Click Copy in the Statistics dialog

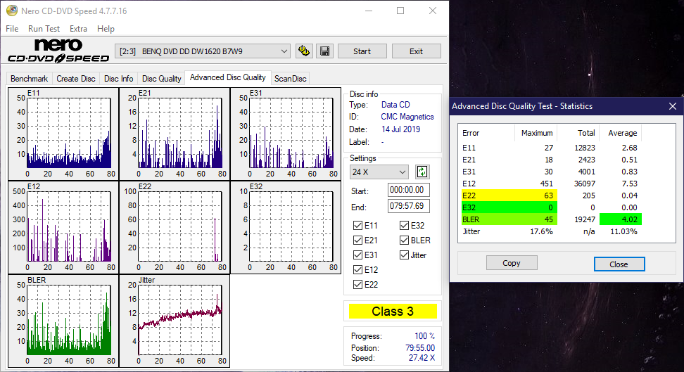(512, 263)
